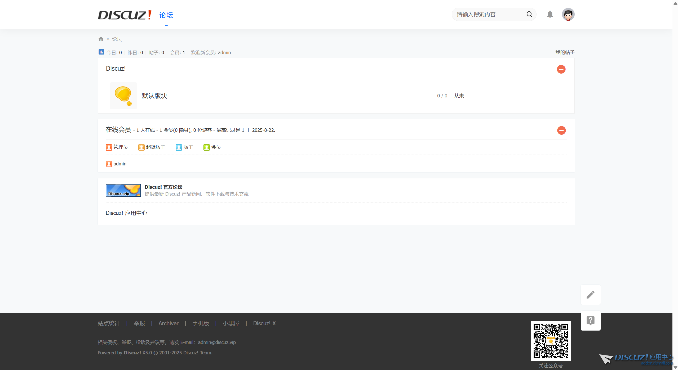678x370 pixels.
Task: Open 举报 footer link
Action: pos(139,323)
